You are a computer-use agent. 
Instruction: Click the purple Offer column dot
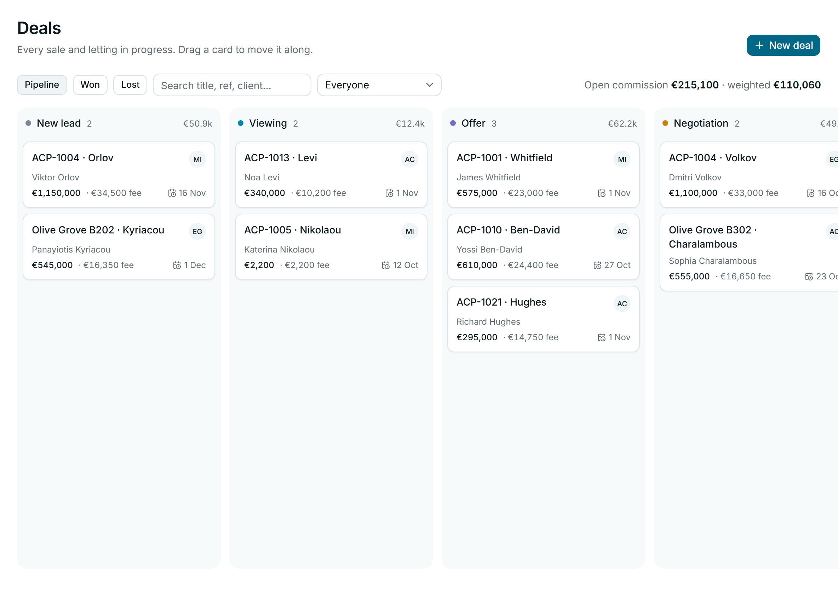pyautogui.click(x=453, y=123)
